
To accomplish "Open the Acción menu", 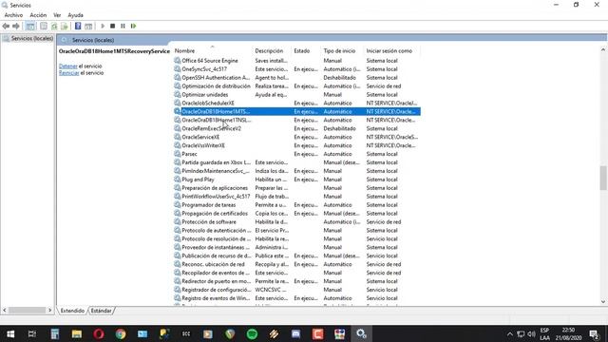I will click(38, 15).
